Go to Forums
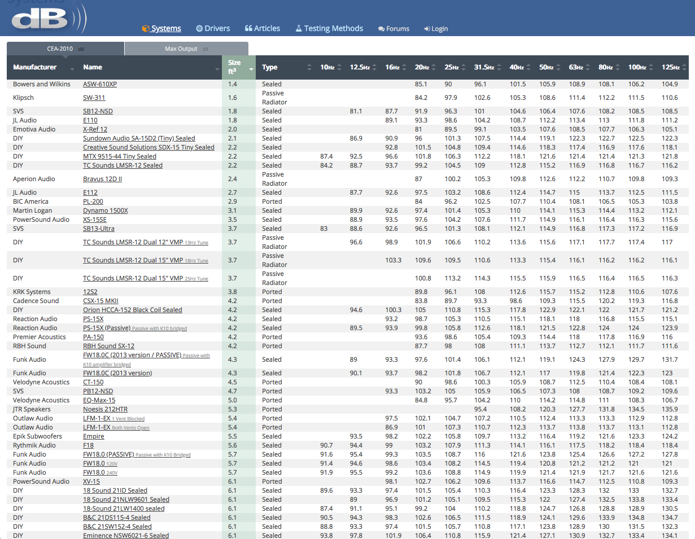 (394, 29)
